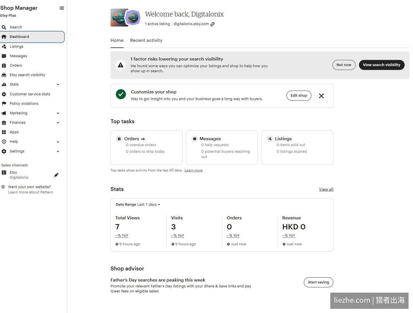Expand the Marketing submenu chevron
Viewport: 413px width, 313px height.
pos(58,113)
